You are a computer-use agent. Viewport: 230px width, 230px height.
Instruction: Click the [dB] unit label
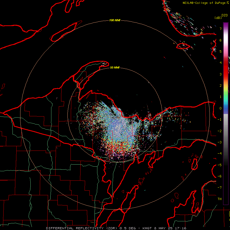[218, 18]
